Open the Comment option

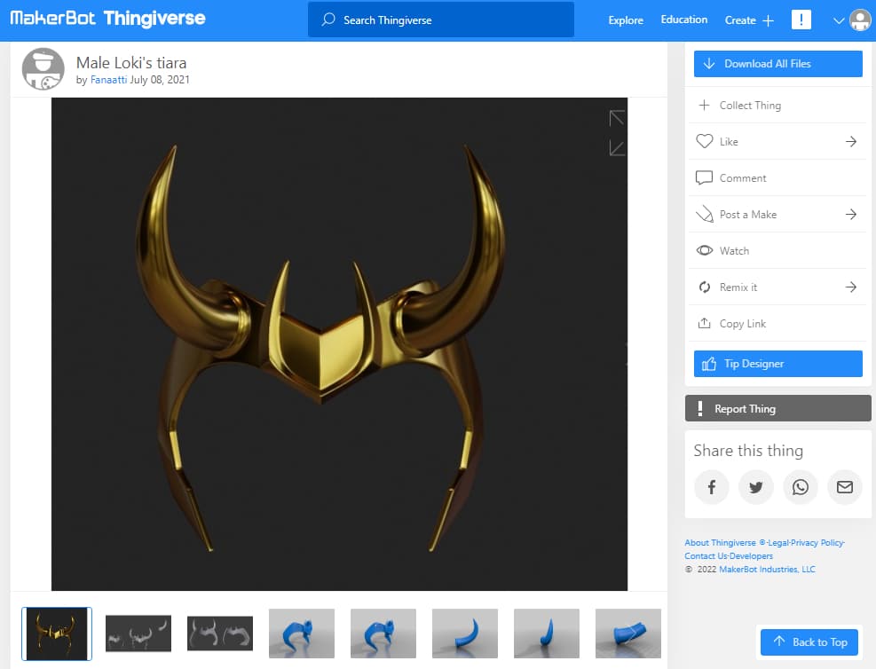pyautogui.click(x=743, y=178)
